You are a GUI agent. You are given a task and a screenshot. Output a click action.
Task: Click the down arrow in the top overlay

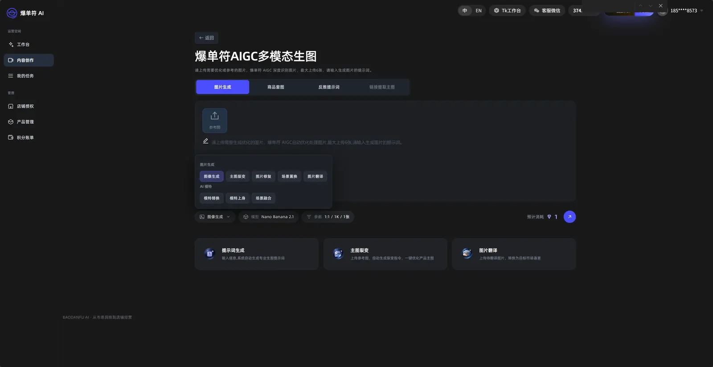coord(651,6)
